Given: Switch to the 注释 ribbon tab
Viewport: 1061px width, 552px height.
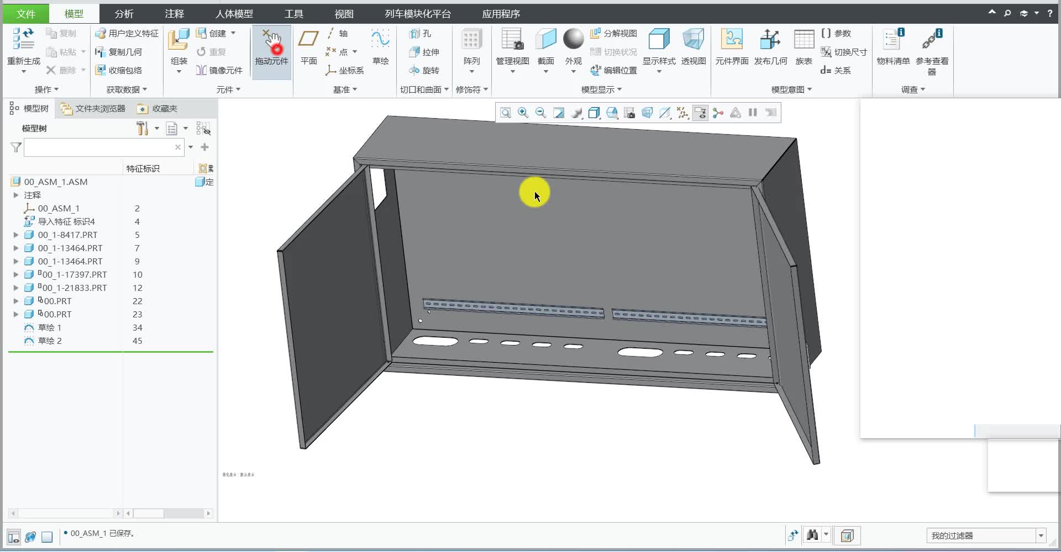Looking at the screenshot, I should click(x=174, y=14).
